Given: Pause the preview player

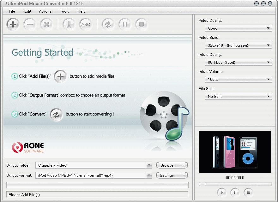Looking at the screenshot, I should pyautogui.click(x=235, y=192).
